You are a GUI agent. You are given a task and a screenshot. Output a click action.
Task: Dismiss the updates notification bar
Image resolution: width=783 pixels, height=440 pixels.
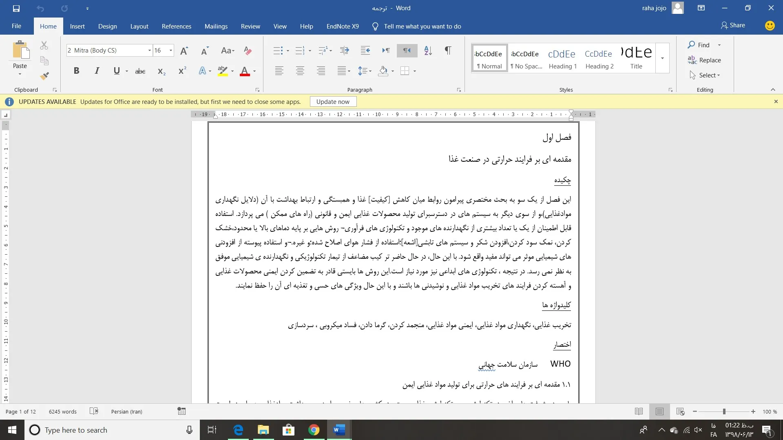coord(776,101)
